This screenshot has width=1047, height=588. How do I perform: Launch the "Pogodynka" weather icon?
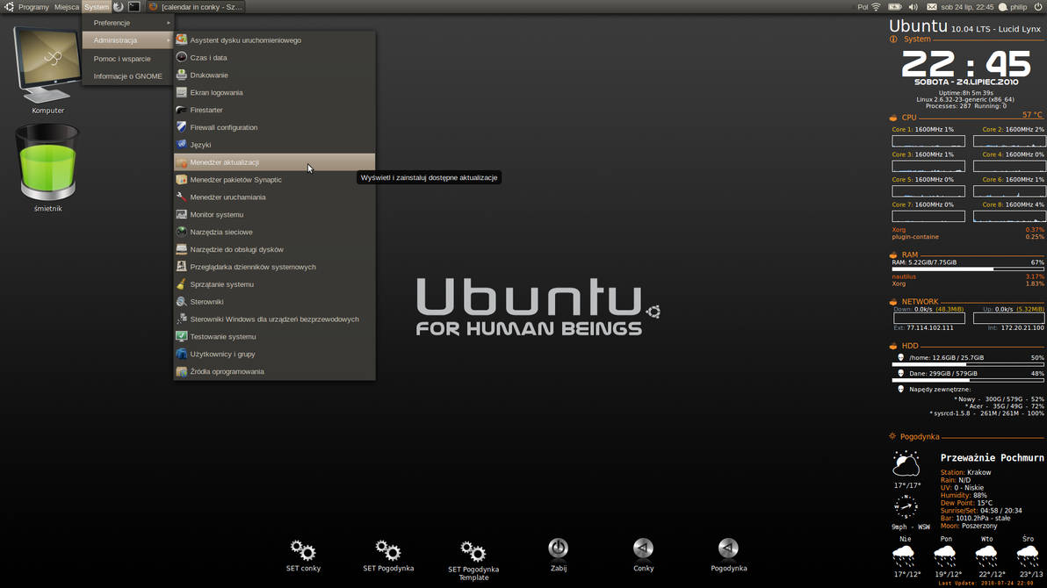728,551
